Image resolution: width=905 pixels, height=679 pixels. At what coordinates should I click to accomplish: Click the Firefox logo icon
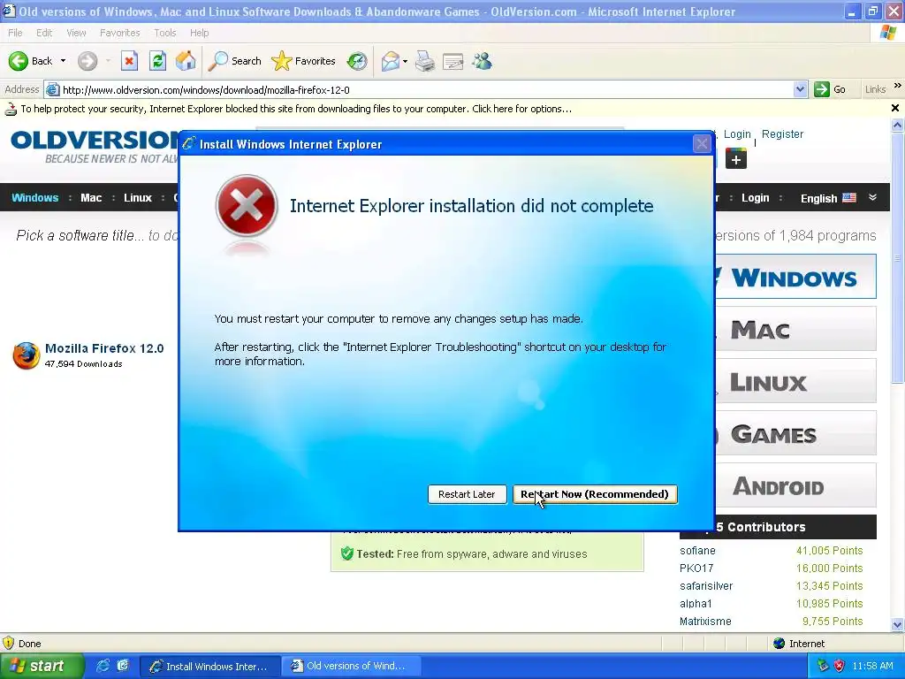26,355
